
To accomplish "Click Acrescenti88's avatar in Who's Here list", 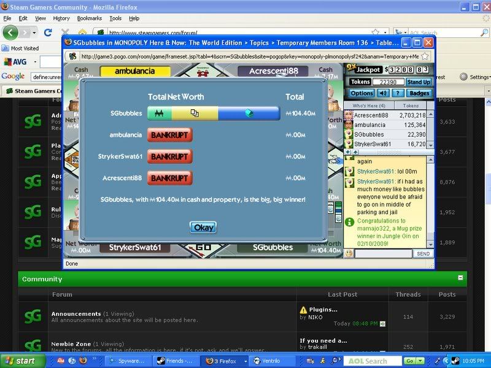I will 349,115.
